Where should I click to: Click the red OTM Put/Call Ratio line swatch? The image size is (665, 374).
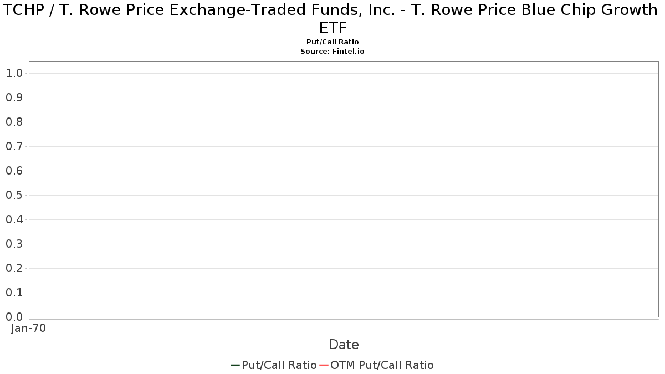click(324, 365)
